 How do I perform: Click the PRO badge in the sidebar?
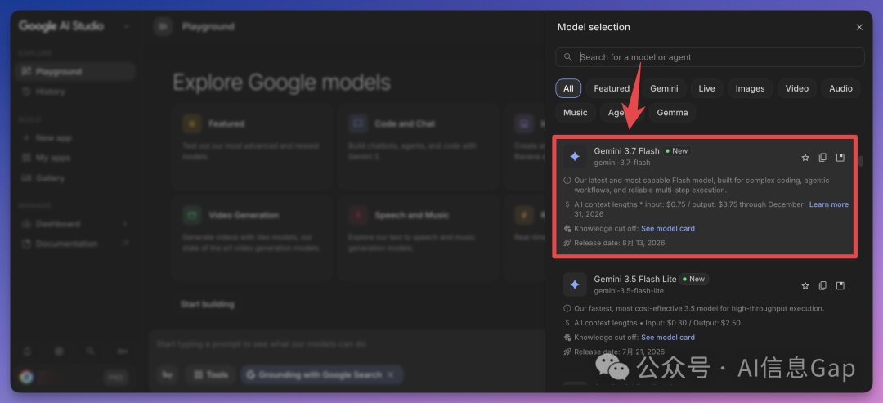117,377
